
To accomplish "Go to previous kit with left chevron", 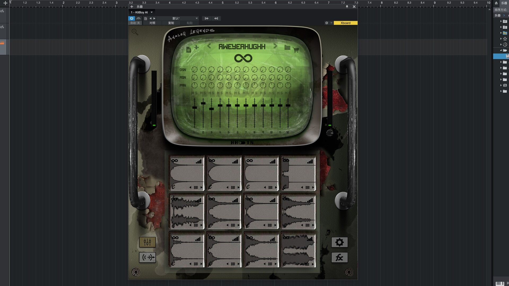I will point(209,46).
